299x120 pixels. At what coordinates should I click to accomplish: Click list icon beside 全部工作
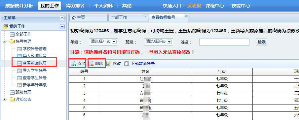[12, 34]
